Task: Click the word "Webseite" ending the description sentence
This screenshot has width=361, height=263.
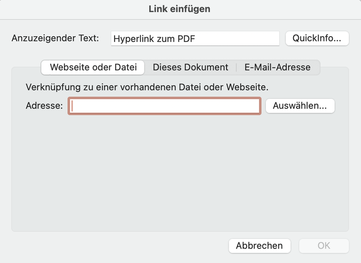Action: point(248,88)
